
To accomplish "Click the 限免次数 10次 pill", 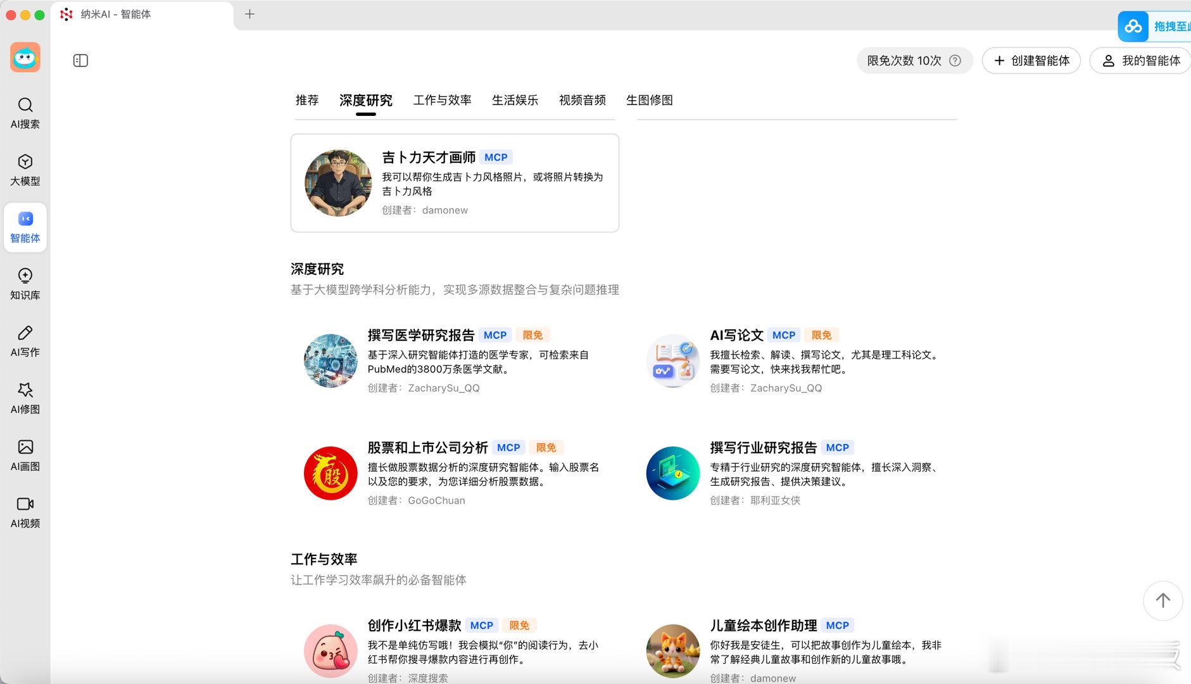I will point(914,60).
